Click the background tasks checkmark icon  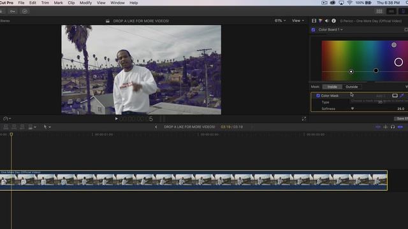click(25, 11)
